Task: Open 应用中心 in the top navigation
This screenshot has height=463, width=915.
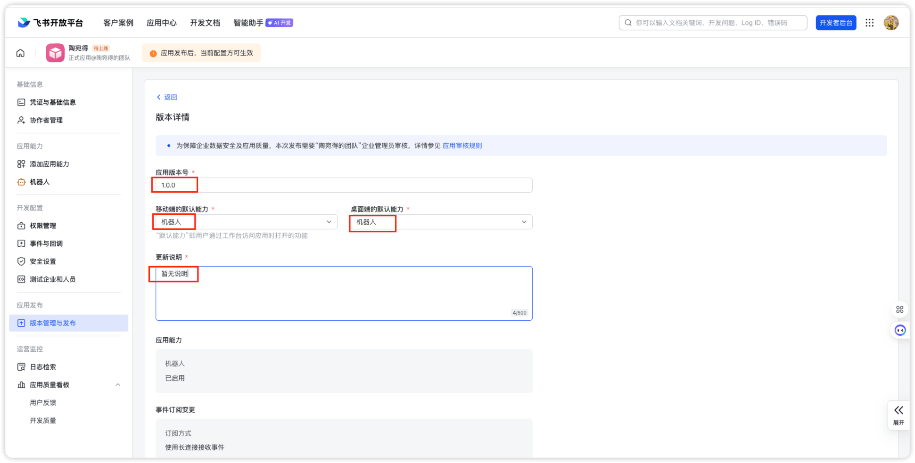Action: point(162,23)
